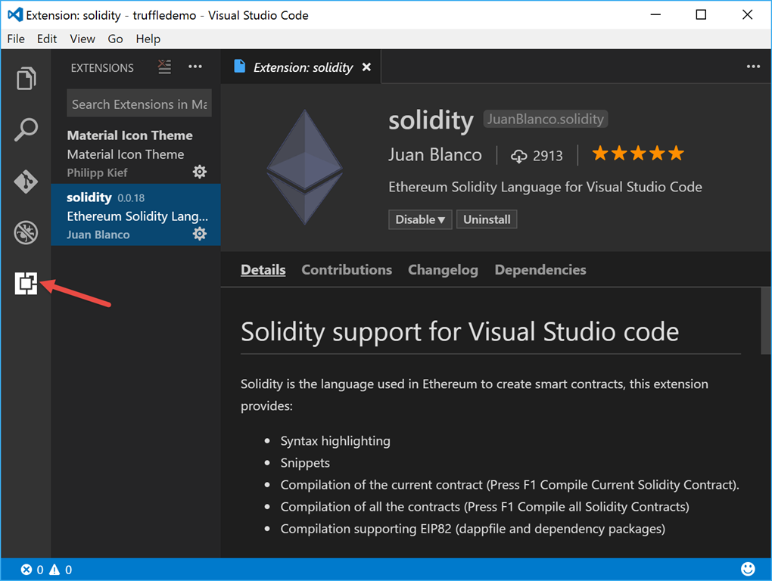Viewport: 772px width, 581px height.
Task: Open editor more actions ellipsis
Action: click(753, 67)
